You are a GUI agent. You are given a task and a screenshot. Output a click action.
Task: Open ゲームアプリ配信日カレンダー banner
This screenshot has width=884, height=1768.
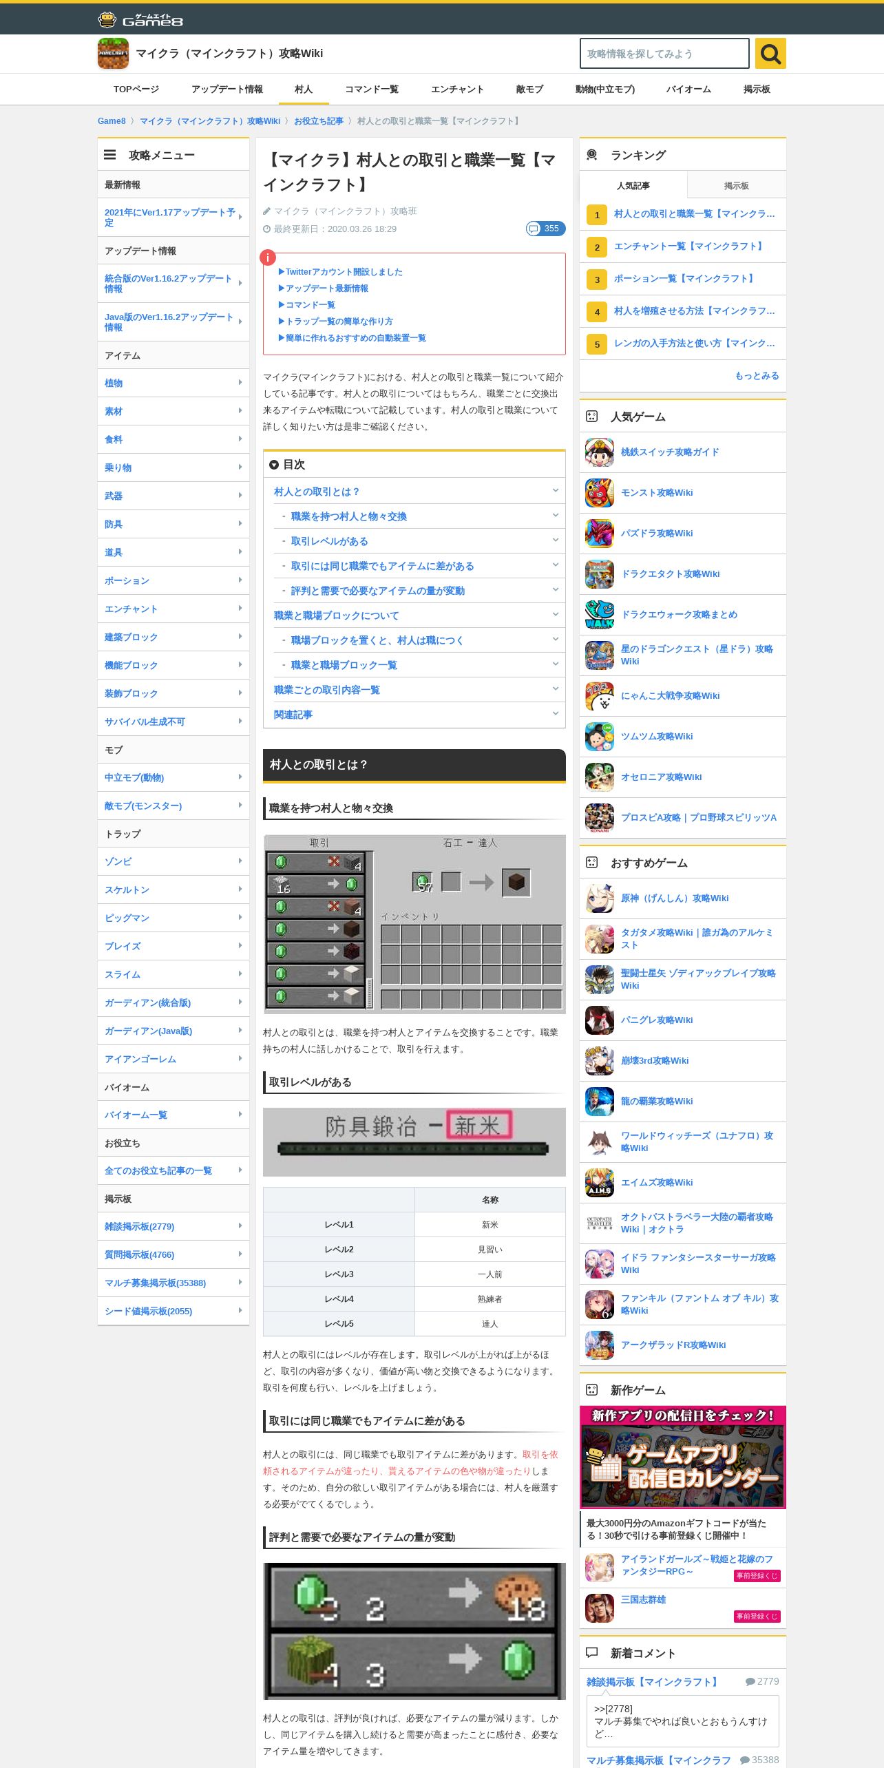coord(683,1457)
